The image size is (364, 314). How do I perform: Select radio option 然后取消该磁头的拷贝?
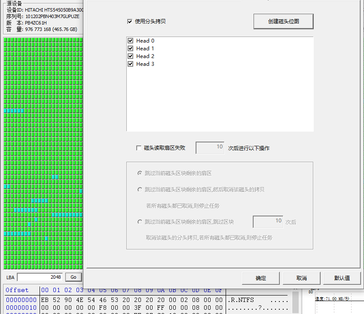click(140, 190)
